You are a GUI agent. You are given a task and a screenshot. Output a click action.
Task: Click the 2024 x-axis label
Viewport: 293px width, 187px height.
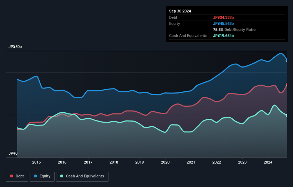click(x=268, y=162)
